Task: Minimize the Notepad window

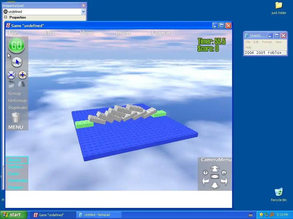Action: (270, 36)
